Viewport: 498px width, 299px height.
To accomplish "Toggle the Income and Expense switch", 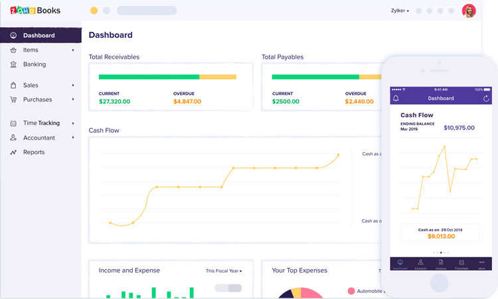I will (228, 288).
